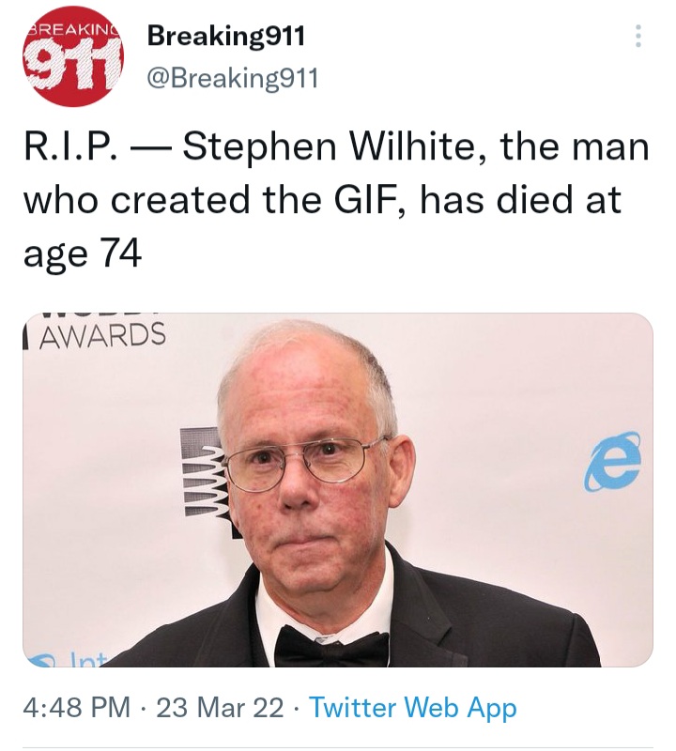Click the Internet Explorer logo in photo
Viewport: 676px width, 751px height.
tap(612, 461)
